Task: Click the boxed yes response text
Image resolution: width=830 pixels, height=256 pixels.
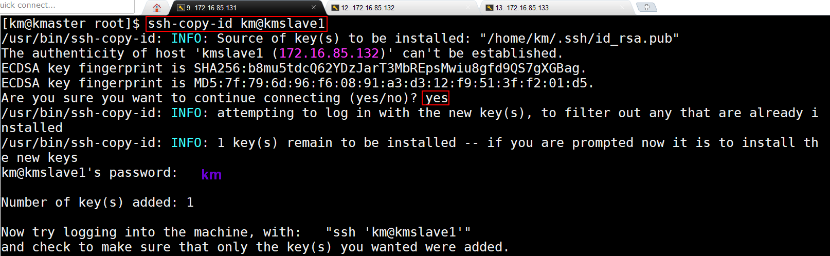Action: click(436, 98)
